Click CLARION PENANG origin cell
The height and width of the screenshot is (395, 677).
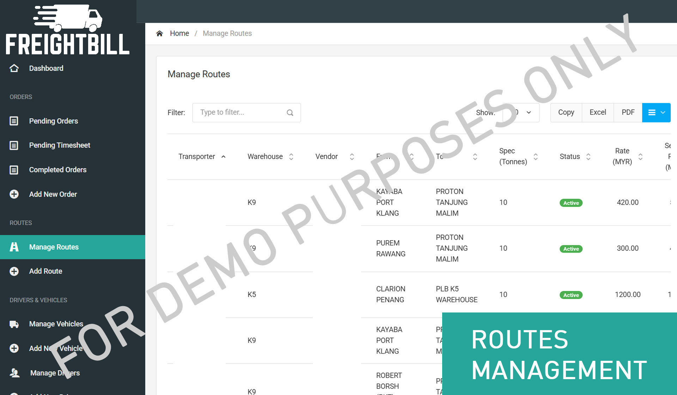pos(391,294)
